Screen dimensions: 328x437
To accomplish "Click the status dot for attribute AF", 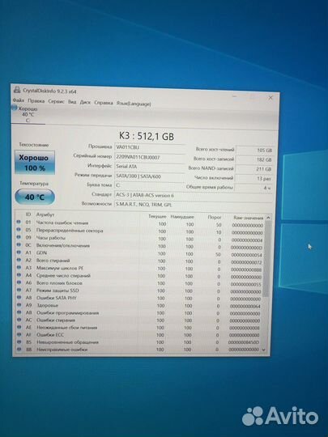I will coord(19,334).
